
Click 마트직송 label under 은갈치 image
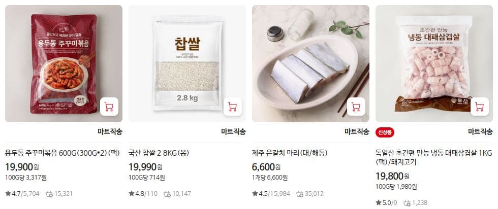(357, 131)
